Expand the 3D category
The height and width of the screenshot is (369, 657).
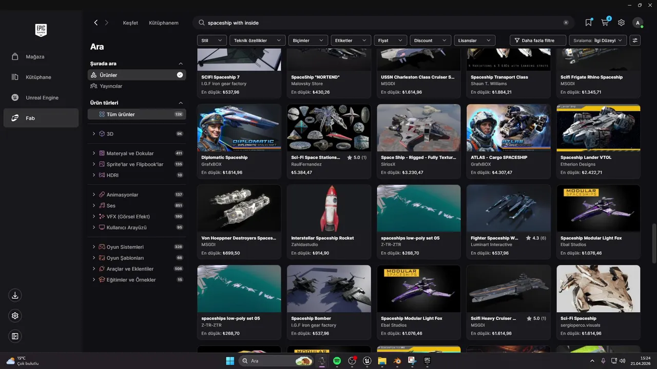[94, 134]
